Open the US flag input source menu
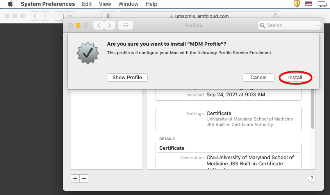The image size is (330, 195). (x=309, y=4)
